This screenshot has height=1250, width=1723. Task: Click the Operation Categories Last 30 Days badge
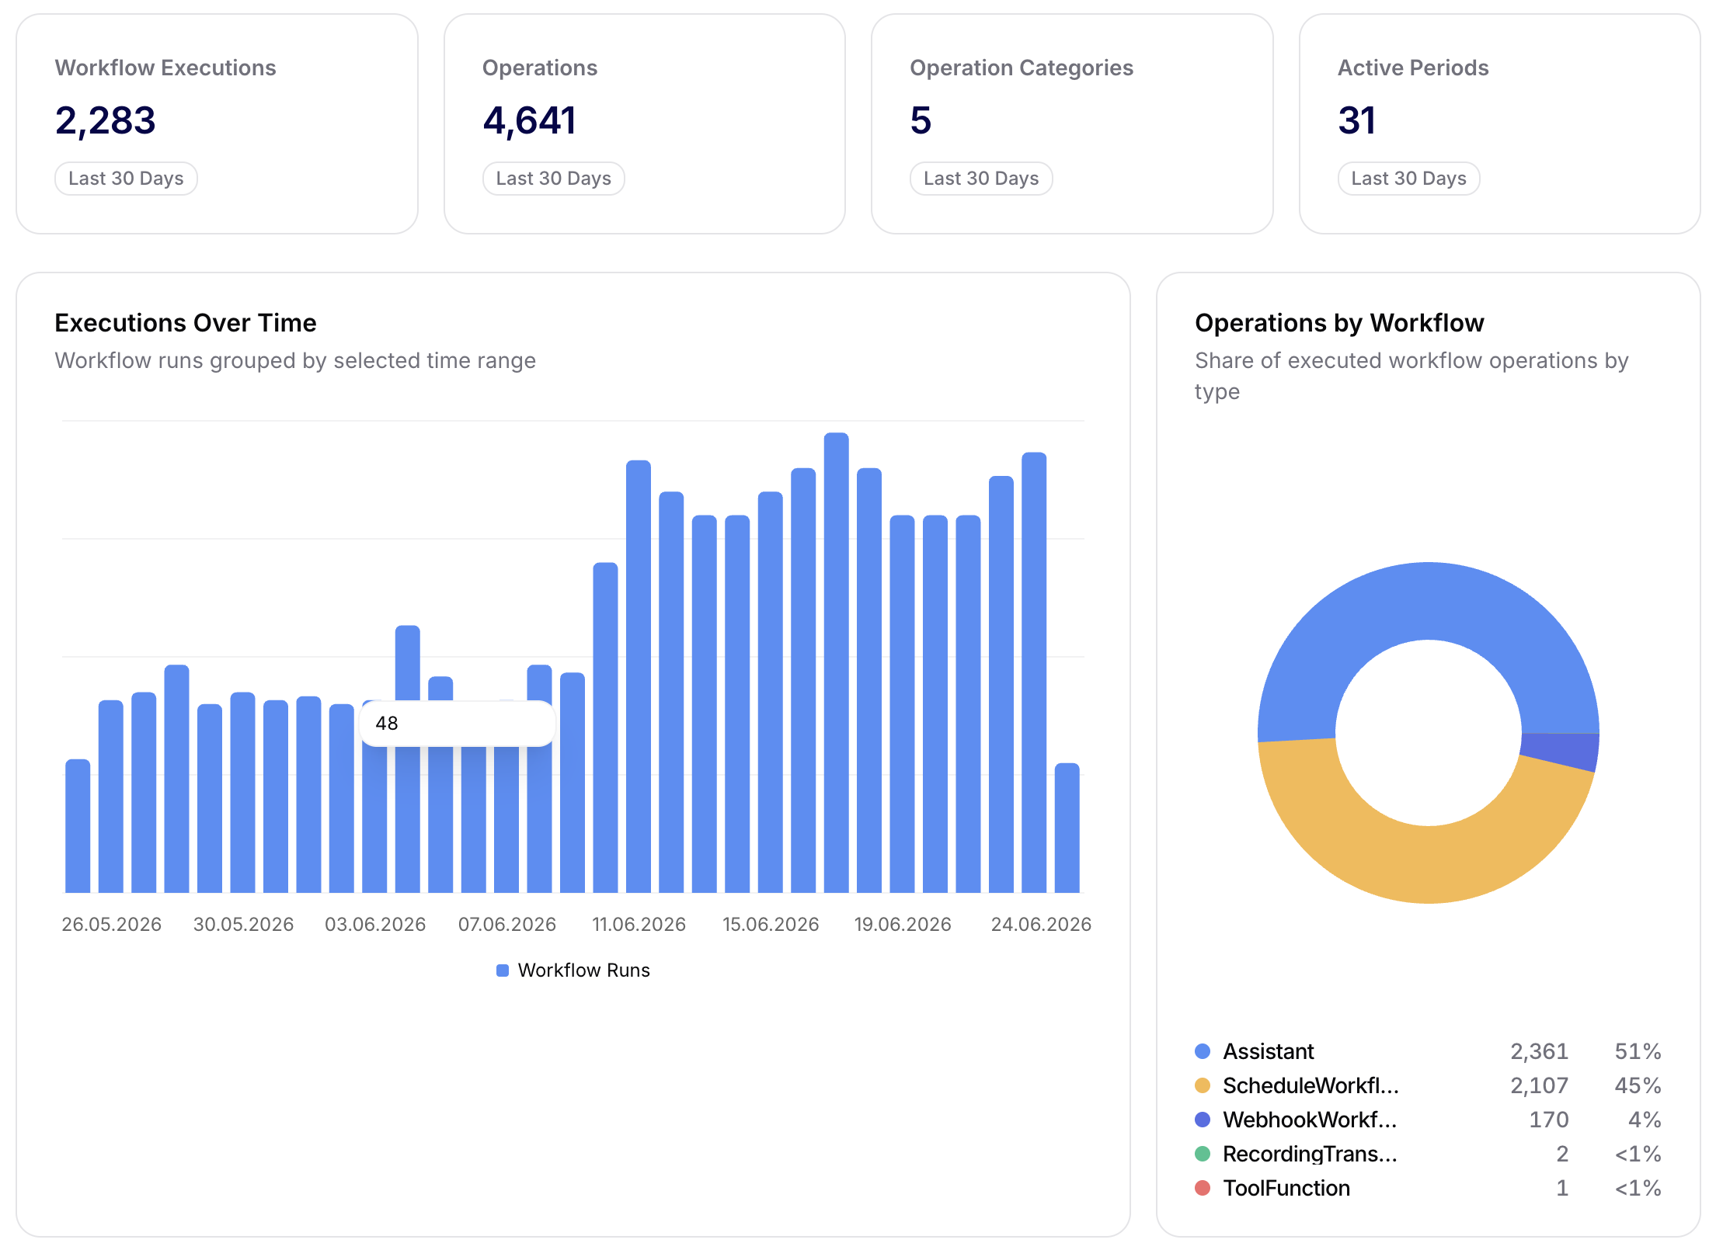(x=981, y=179)
